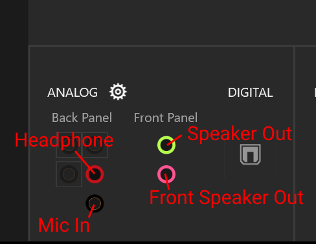Open the ANALOG connector settings gear
316x244 pixels.
[118, 92]
